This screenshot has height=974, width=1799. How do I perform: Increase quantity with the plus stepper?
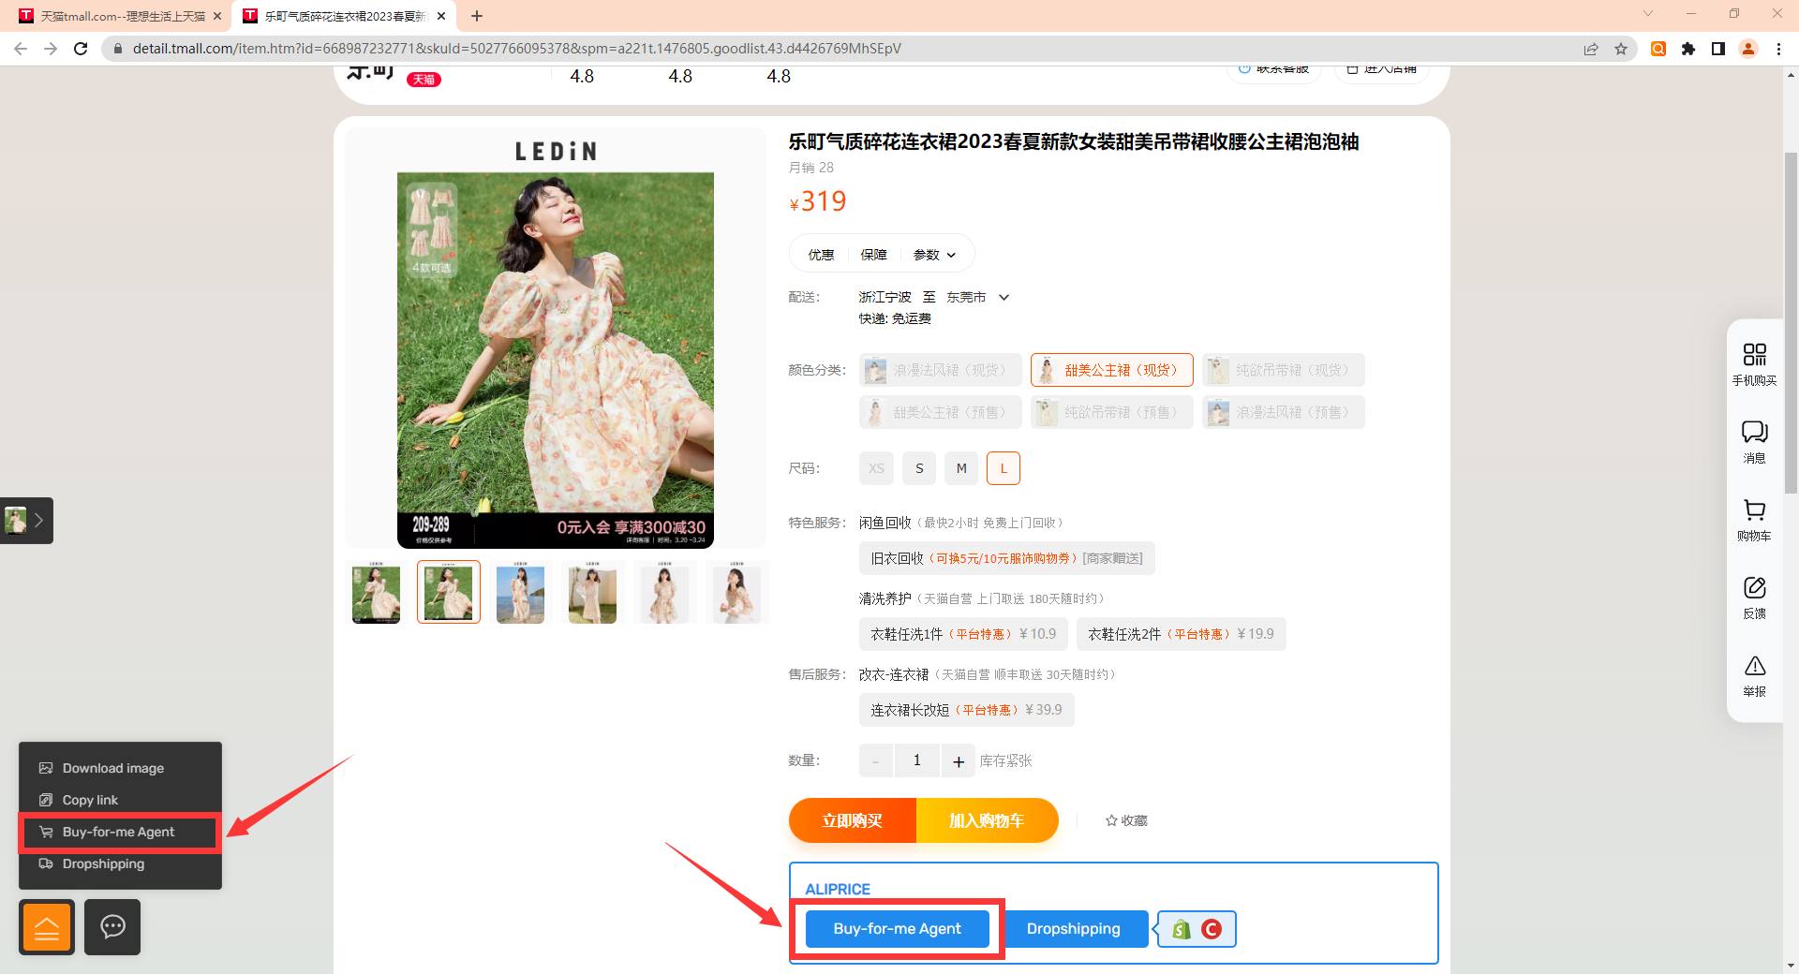click(x=958, y=760)
